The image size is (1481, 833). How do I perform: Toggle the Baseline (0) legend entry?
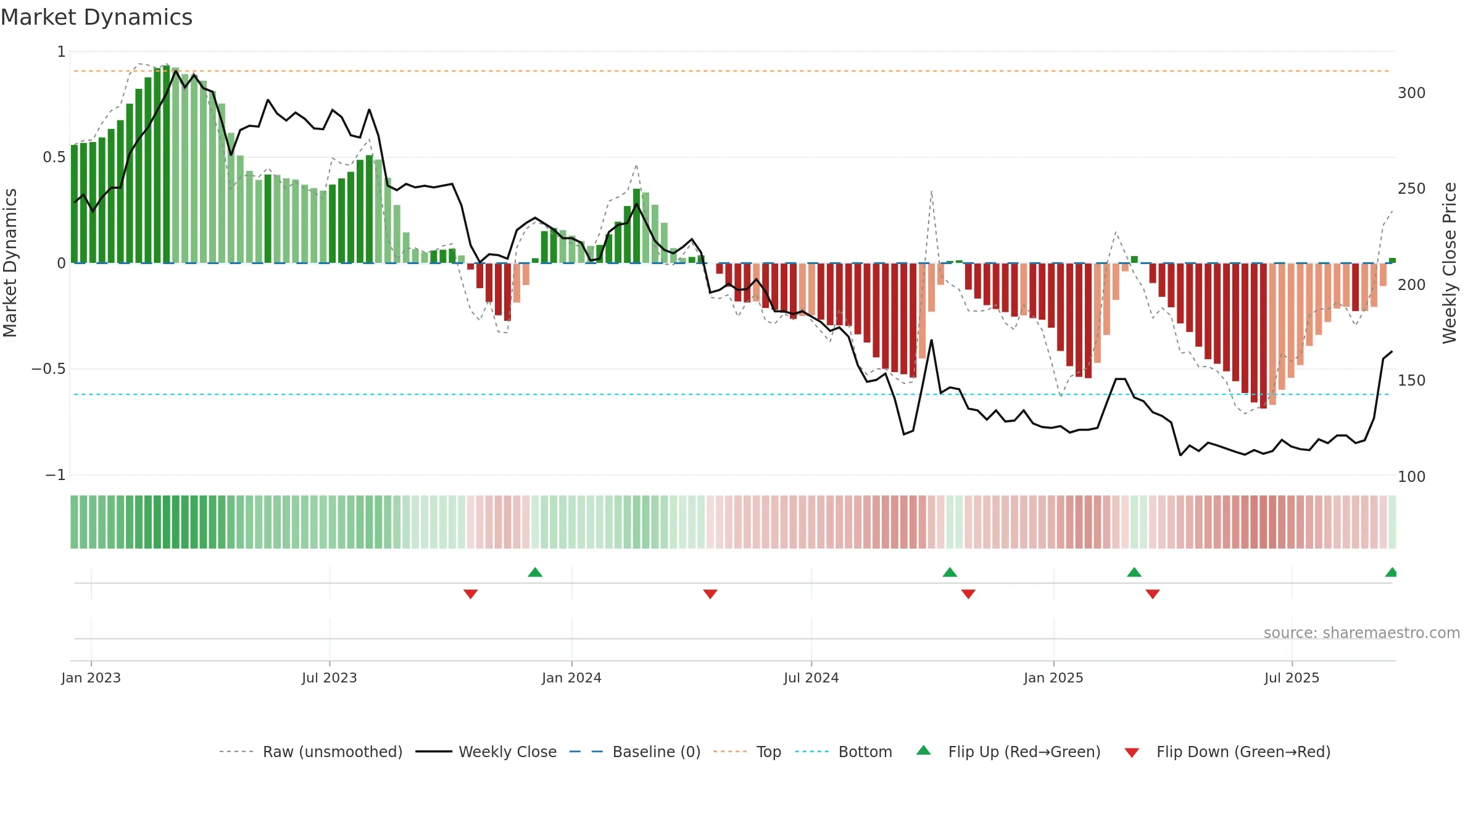tap(635, 752)
